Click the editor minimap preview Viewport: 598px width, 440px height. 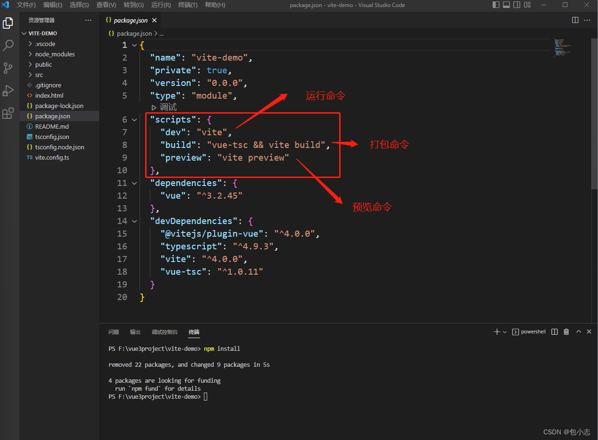(x=563, y=47)
